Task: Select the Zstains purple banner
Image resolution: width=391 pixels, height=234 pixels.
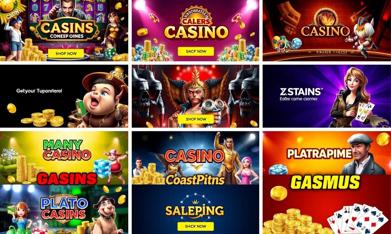Action: (327, 96)
